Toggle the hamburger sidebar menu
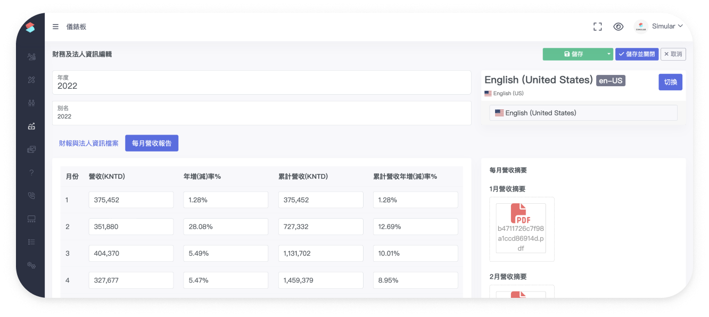709x317 pixels. tap(55, 27)
